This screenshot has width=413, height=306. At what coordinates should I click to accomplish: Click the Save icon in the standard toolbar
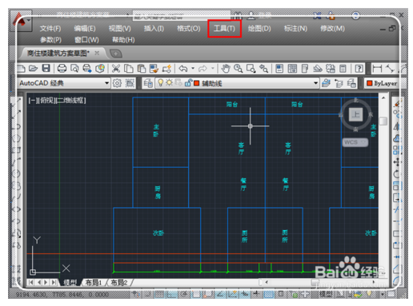tap(46, 69)
